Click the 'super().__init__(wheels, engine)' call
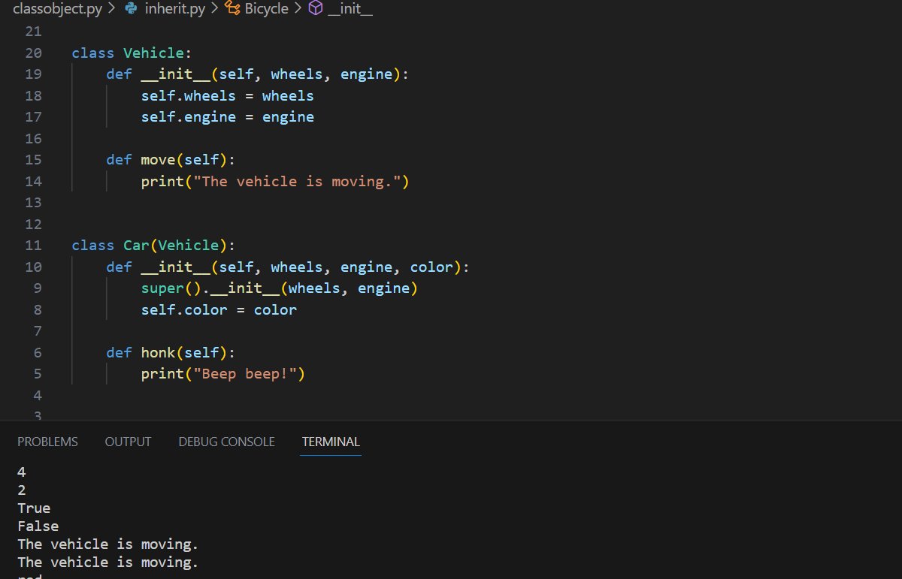Viewport: 902px width, 579px height. coord(279,288)
